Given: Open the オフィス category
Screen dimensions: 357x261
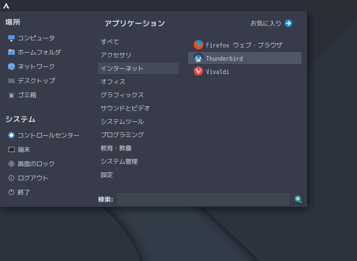Looking at the screenshot, I should (138, 82).
